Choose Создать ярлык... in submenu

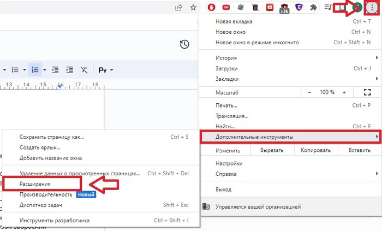click(101, 147)
